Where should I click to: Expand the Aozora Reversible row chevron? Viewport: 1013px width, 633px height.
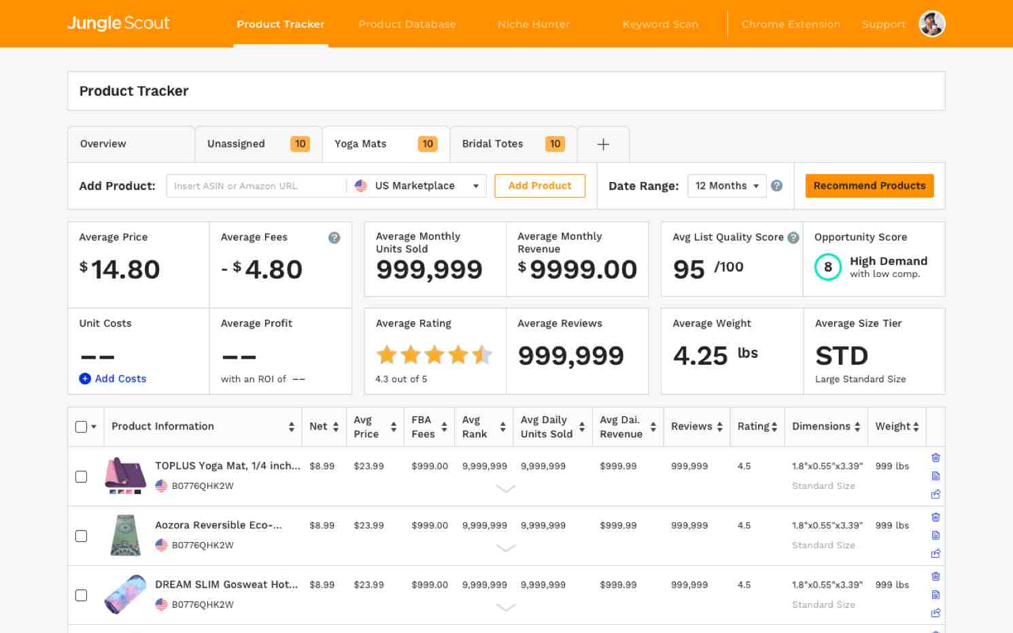tap(506, 547)
